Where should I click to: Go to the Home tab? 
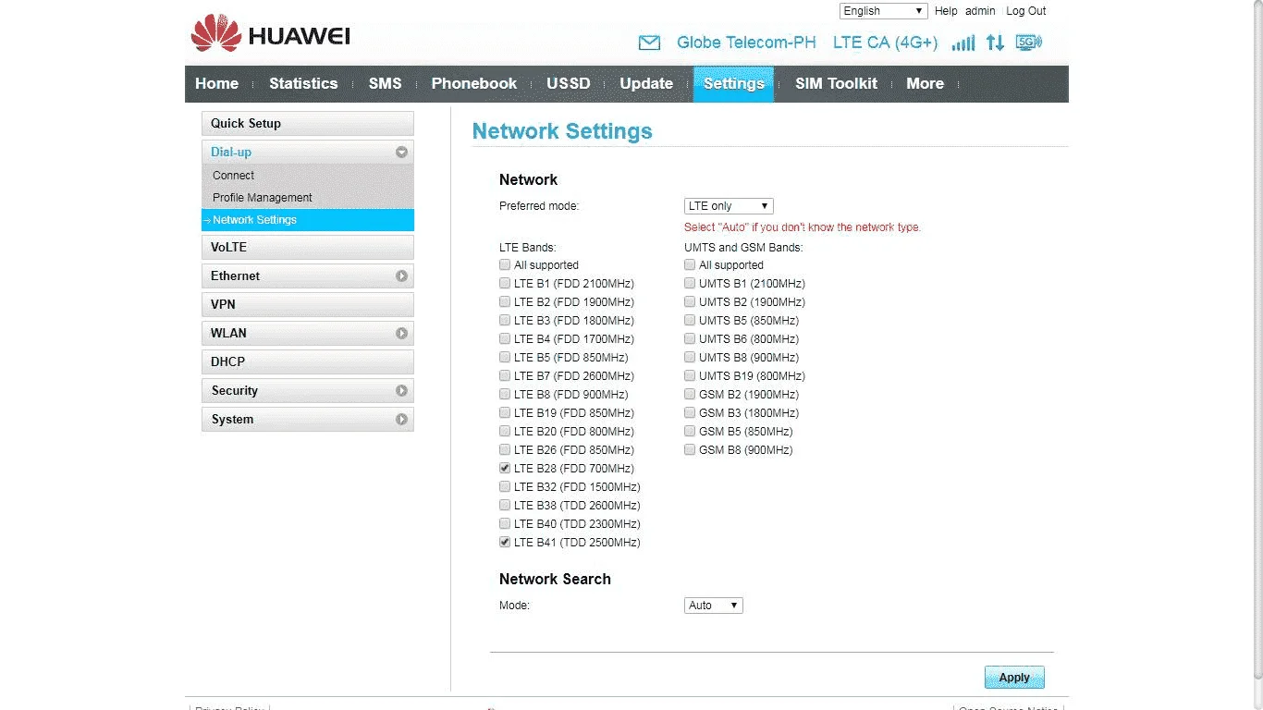[x=216, y=83]
